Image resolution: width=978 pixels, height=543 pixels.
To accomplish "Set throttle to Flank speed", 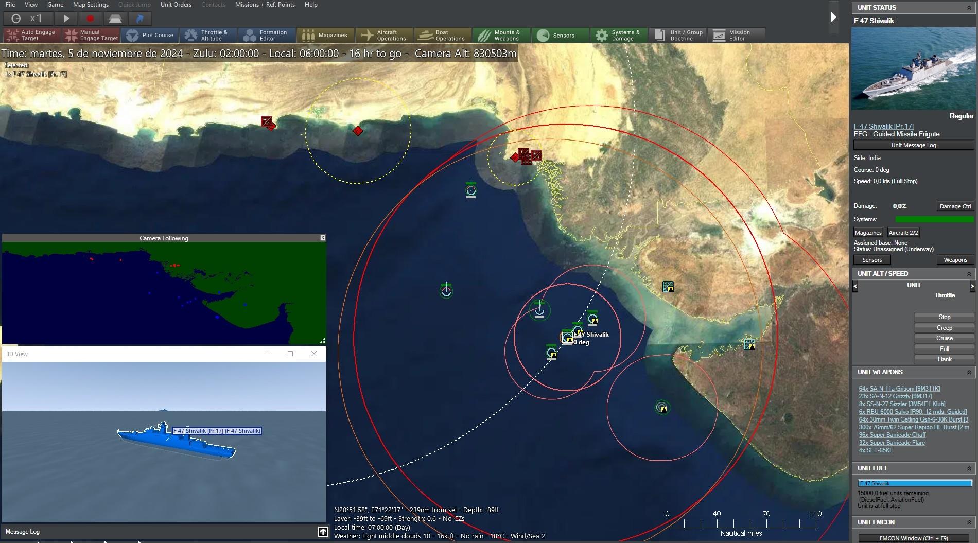I will 945,359.
